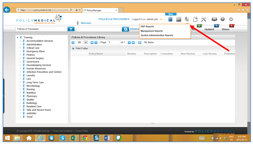This screenshot has width=253, height=145.
Task: Click the library search icon left of page size
Action: (73, 43)
